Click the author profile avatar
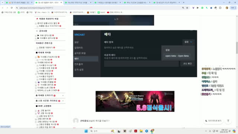This screenshot has width=238, height=134. pos(76,121)
